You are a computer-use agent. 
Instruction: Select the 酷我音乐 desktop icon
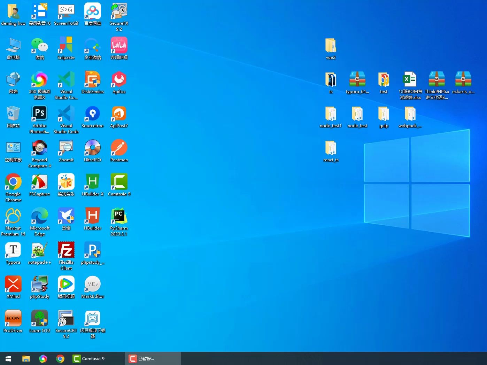click(66, 185)
